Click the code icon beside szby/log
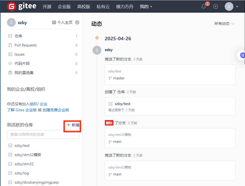245x186 pixels. point(10,173)
